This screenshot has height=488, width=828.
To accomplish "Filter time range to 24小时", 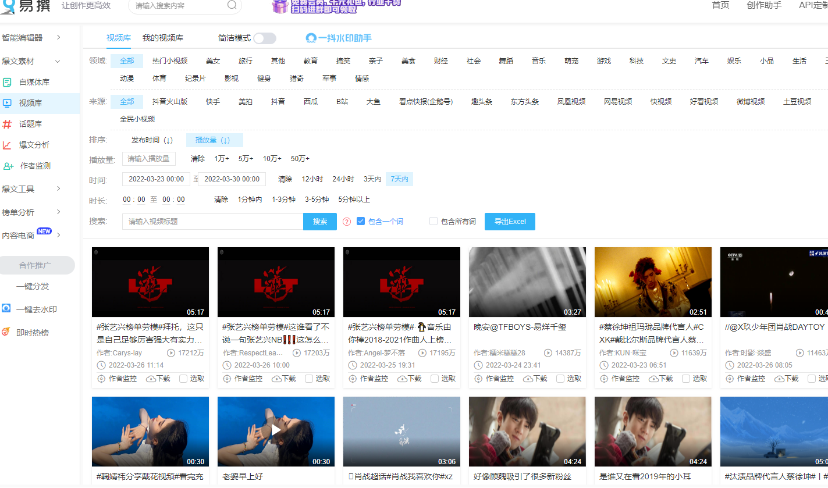I will click(343, 179).
